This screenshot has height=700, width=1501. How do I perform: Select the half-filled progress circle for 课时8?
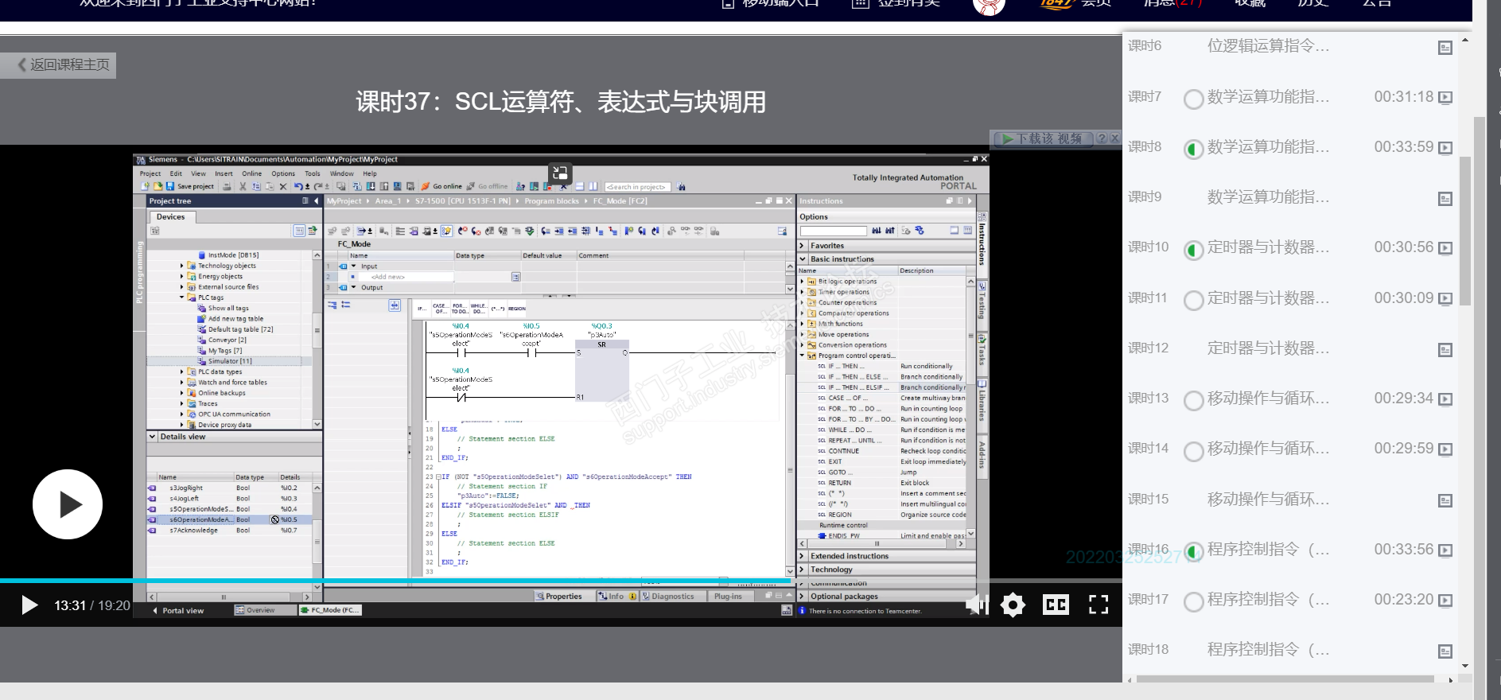coord(1193,150)
